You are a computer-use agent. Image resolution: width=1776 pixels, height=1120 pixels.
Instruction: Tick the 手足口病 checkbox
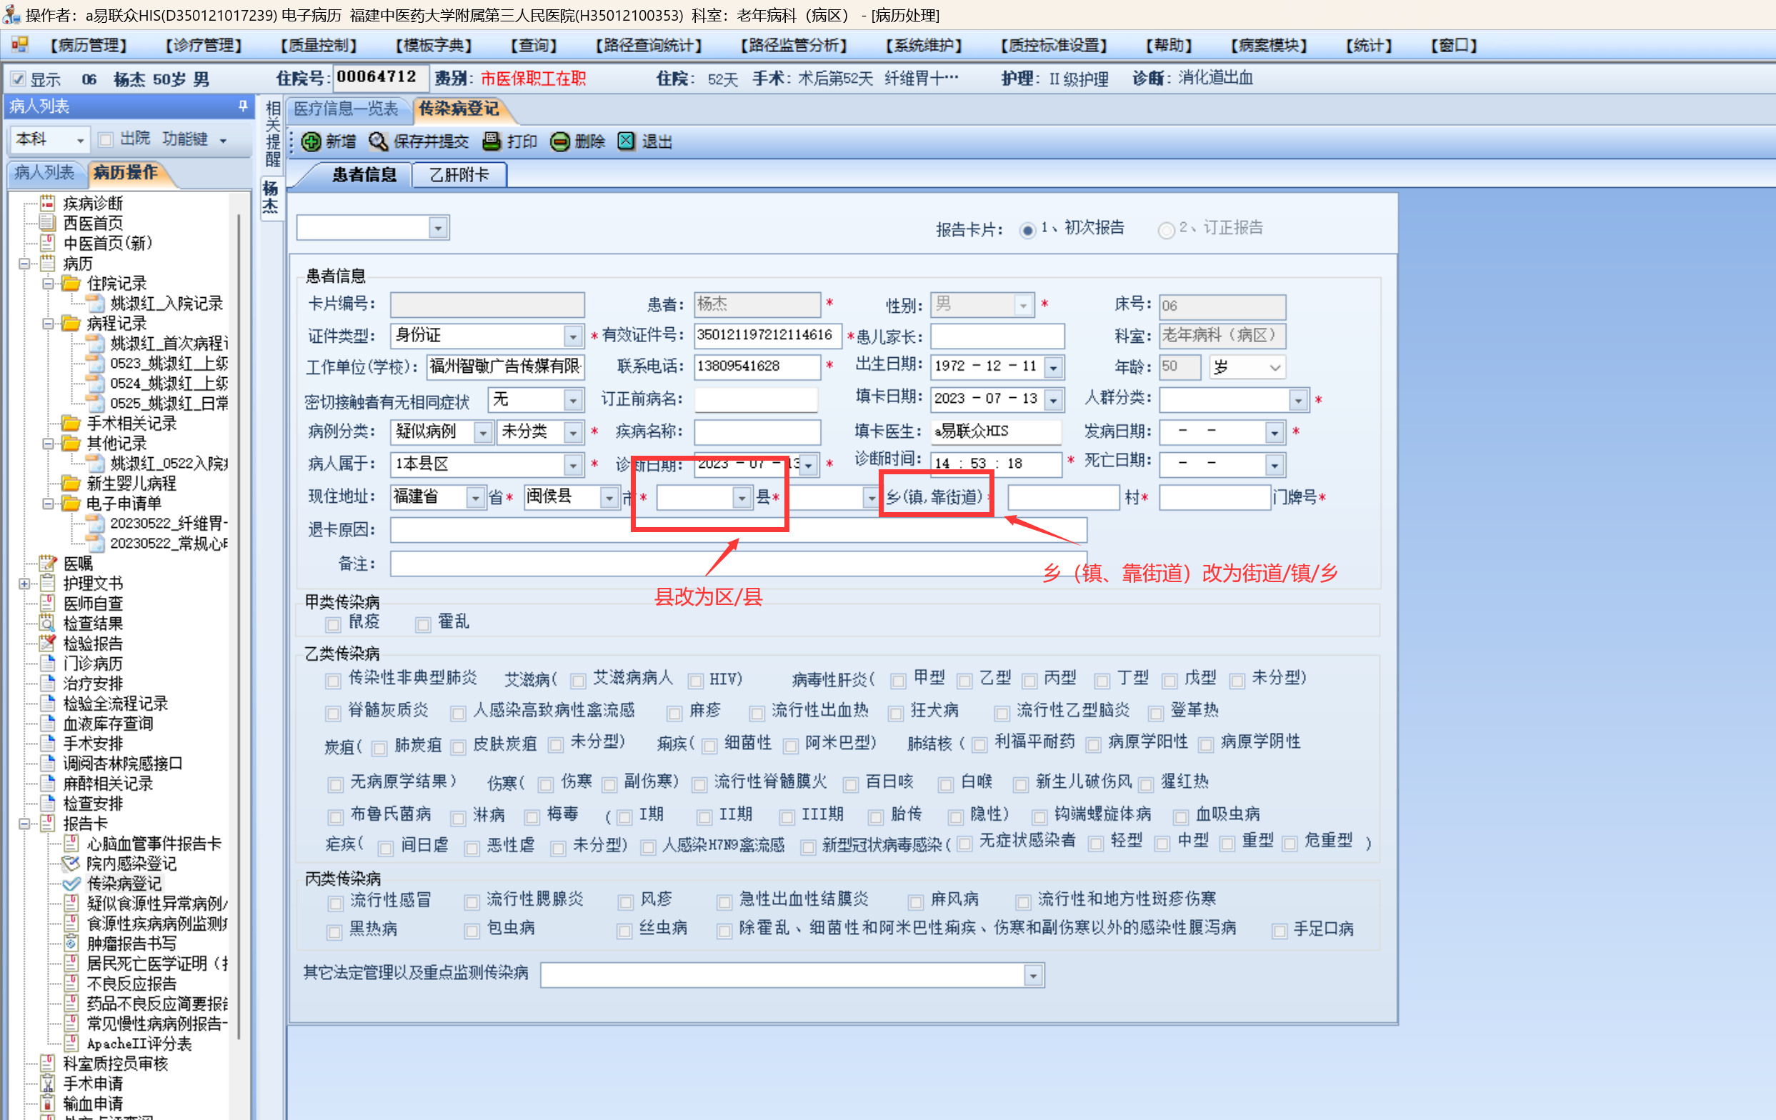pos(1279,931)
